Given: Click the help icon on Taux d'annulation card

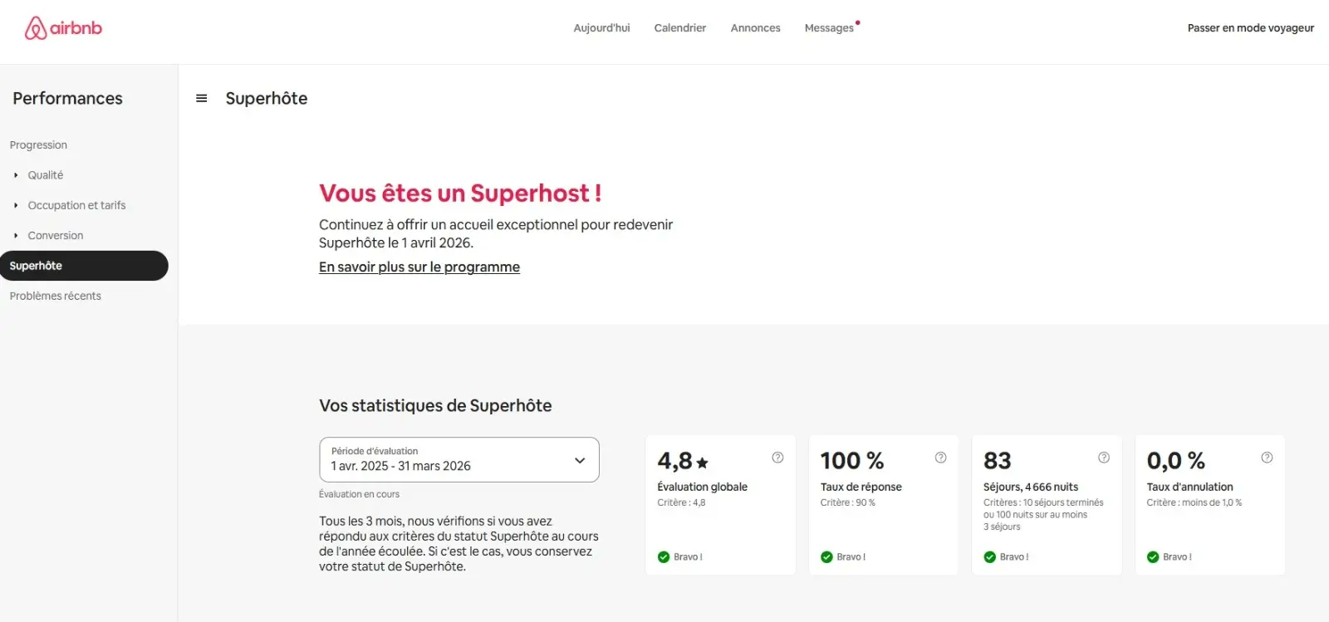Looking at the screenshot, I should tap(1267, 457).
